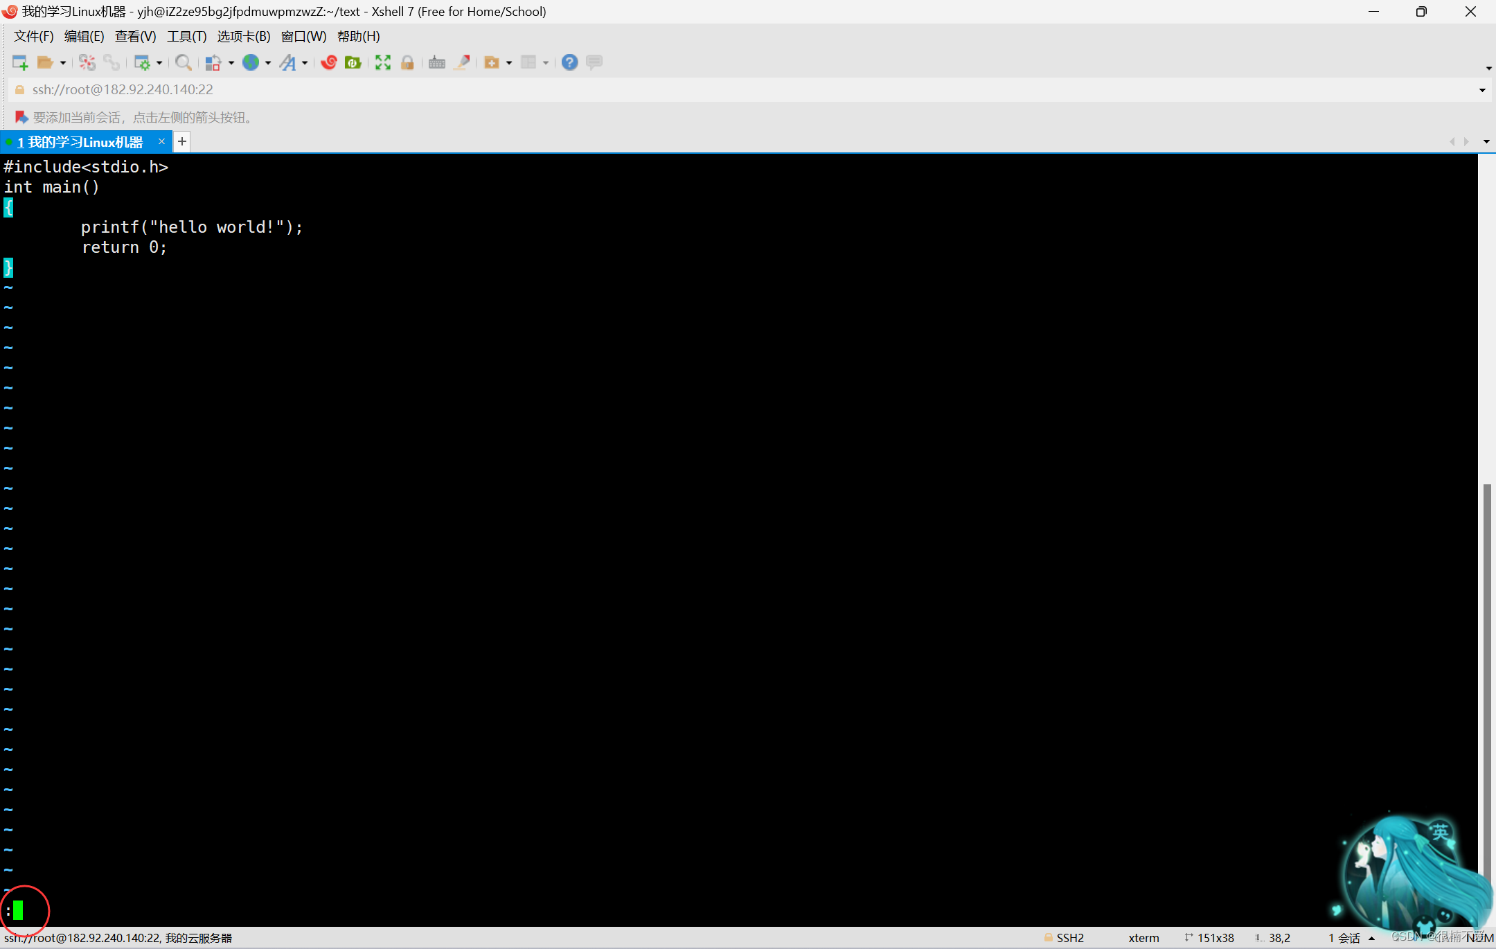Open the 窗口(W) menu
1496x949 pixels.
(304, 37)
